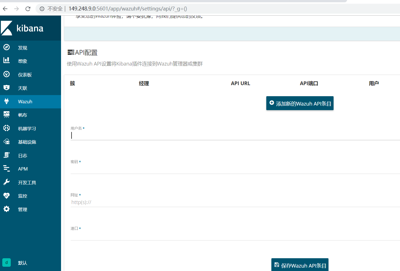Screen dimensions: 400x271
Task: Open the APM bars icon
Action: tap(7, 168)
